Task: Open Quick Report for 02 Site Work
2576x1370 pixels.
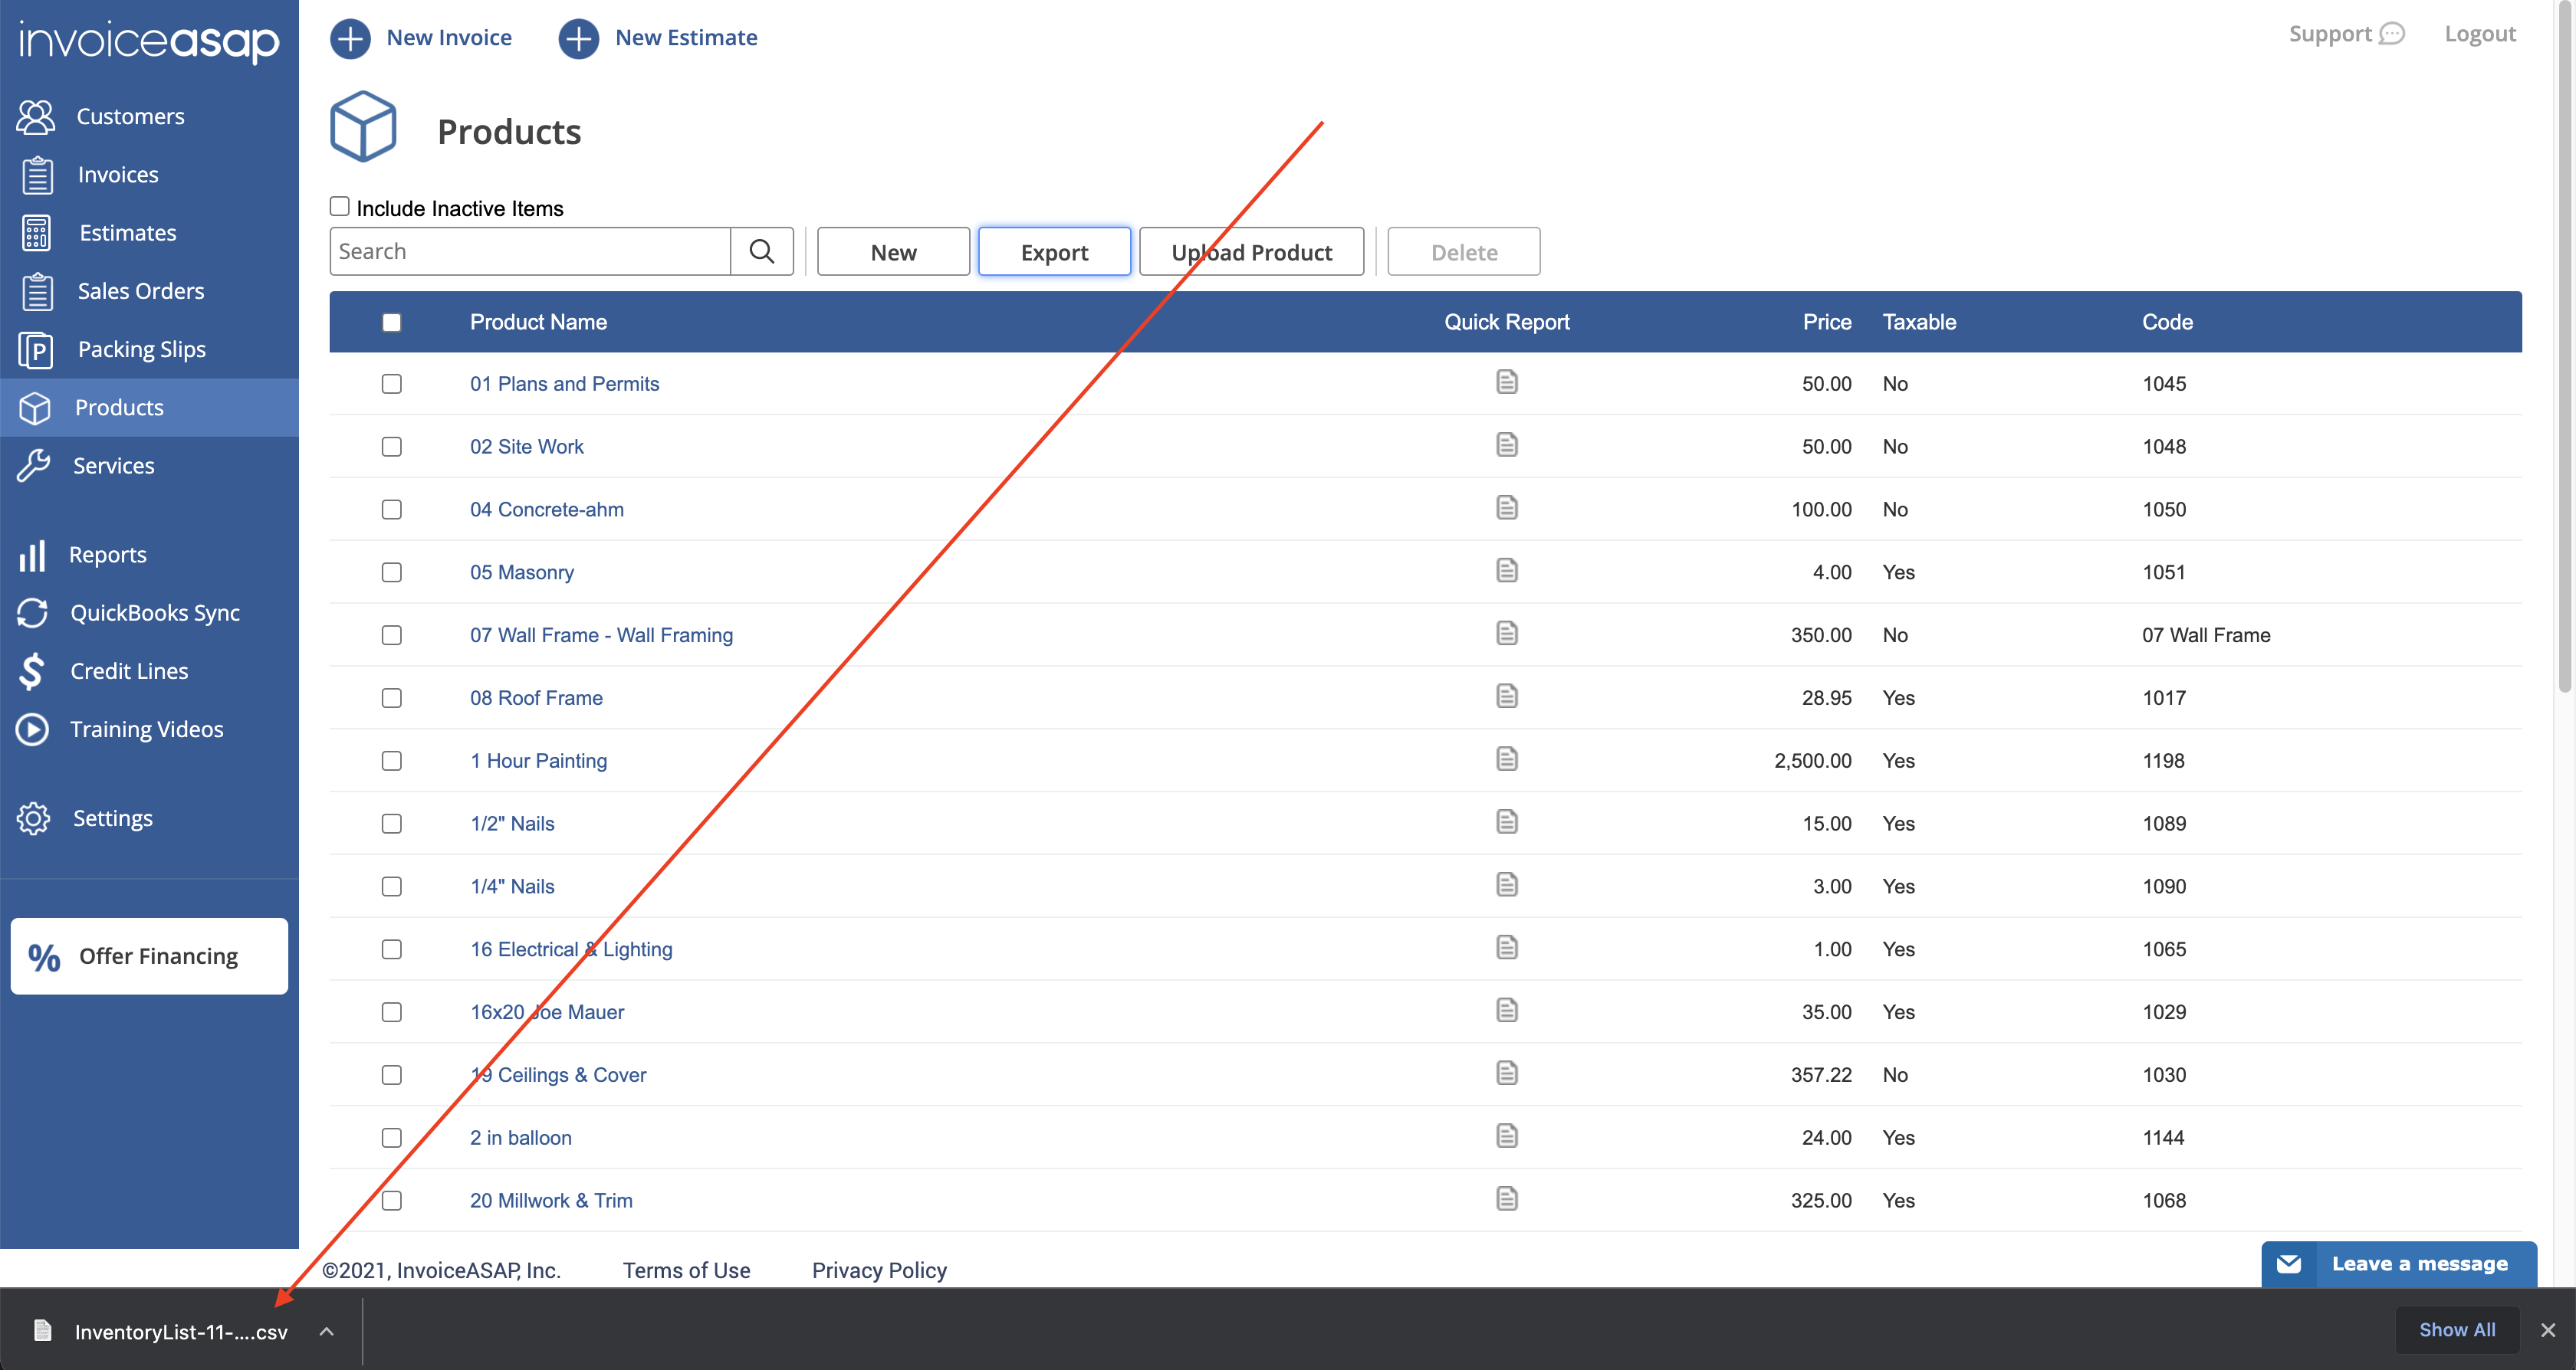Action: (1507, 444)
